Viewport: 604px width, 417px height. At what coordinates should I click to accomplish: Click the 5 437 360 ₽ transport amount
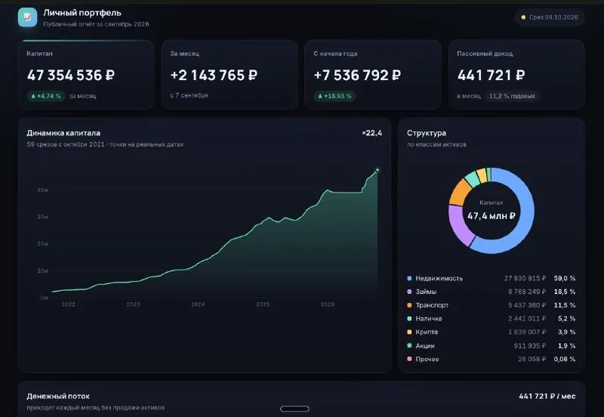tap(527, 305)
